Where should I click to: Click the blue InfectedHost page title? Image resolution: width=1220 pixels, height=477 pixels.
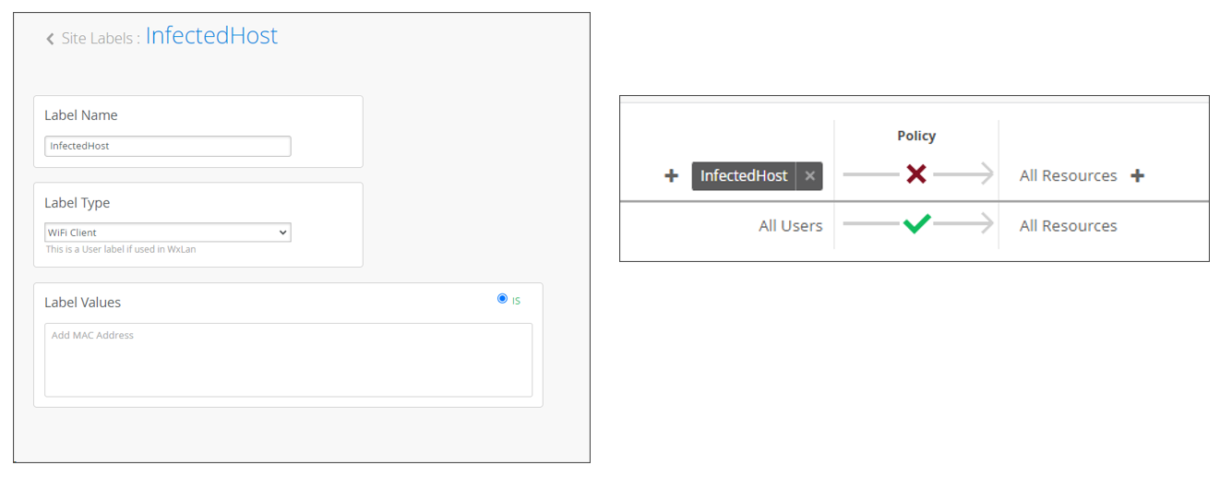pyautogui.click(x=211, y=36)
